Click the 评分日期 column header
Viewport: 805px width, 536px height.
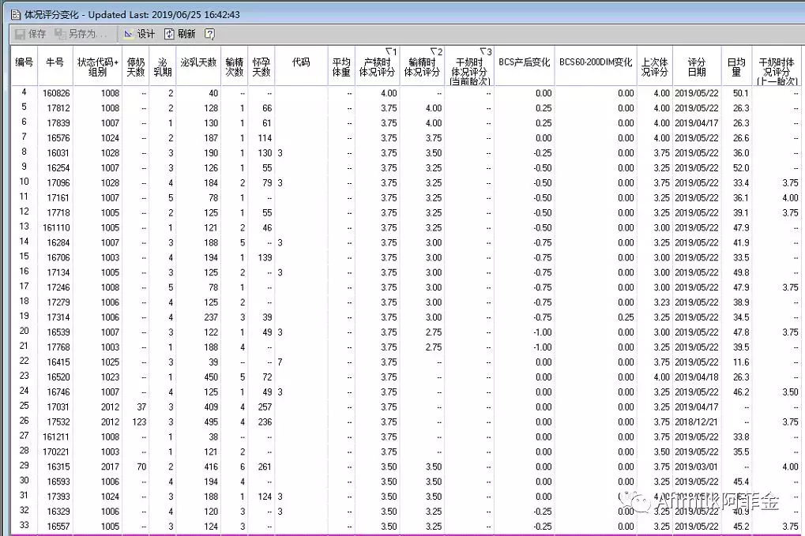pyautogui.click(x=697, y=66)
